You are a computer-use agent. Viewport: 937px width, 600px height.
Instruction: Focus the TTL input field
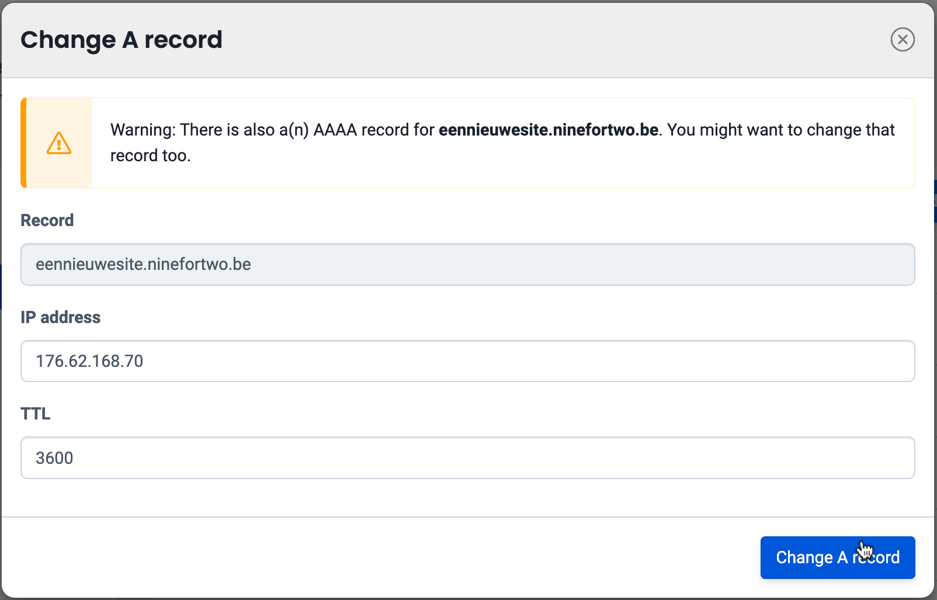pyautogui.click(x=467, y=458)
